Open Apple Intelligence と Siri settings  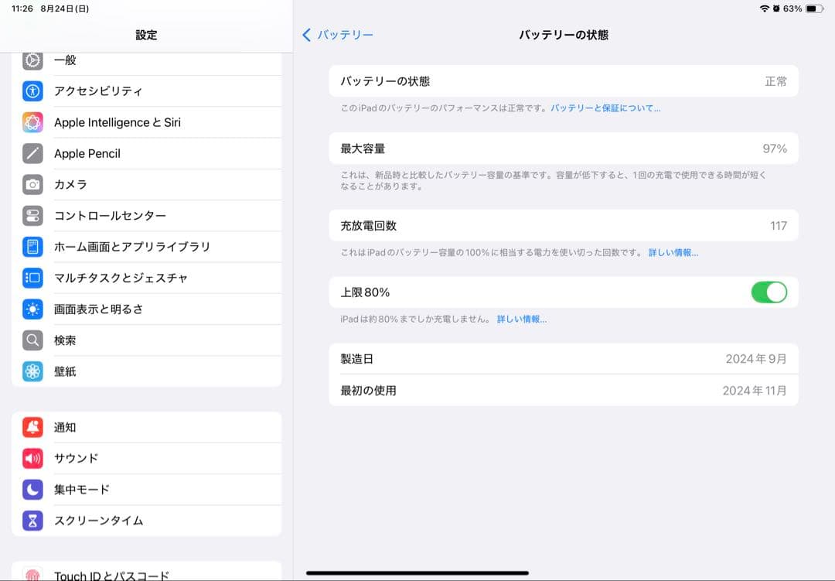coord(32,122)
